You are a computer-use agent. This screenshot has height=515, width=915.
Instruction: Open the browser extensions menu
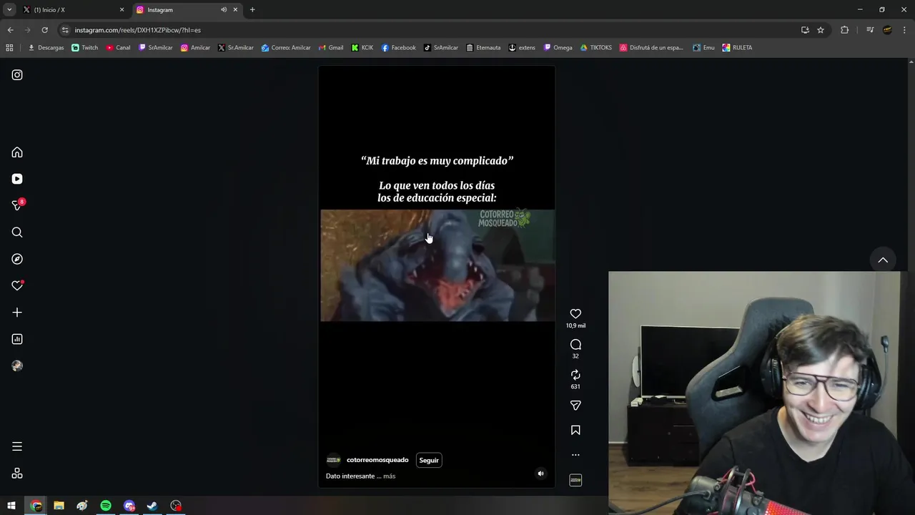844,30
